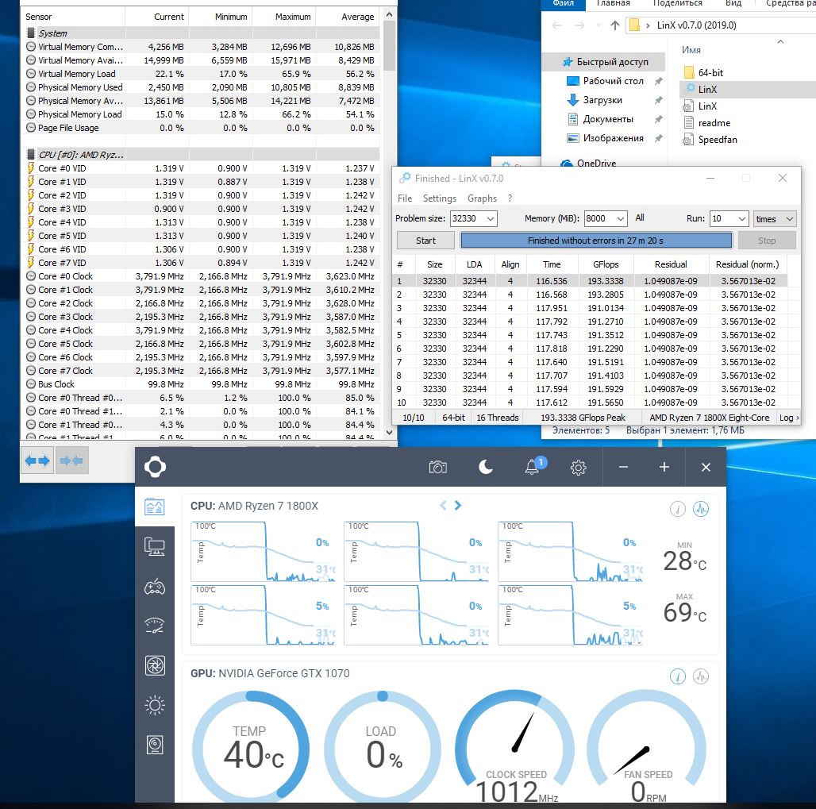Open Документы in Explorer sidebar

pos(600,119)
